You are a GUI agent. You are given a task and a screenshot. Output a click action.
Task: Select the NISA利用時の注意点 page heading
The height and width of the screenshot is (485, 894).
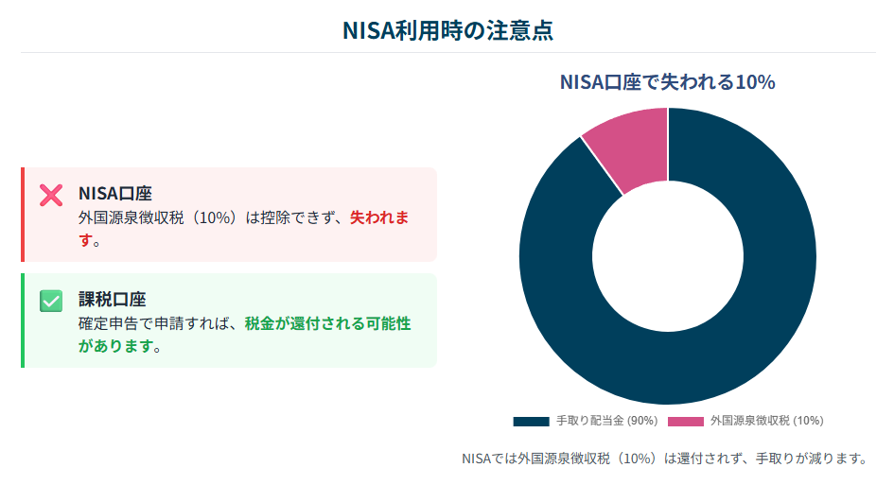[x=447, y=30]
